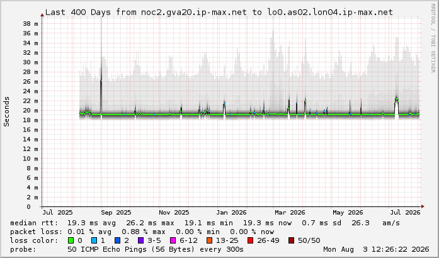Click the purple loss swatch for 3-5
439x258 pixels.
(x=141, y=240)
